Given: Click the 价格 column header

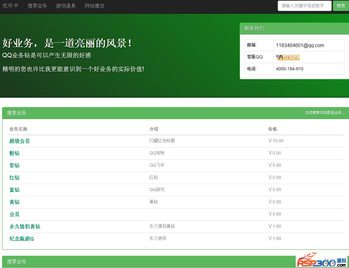Looking at the screenshot, I should (273, 129).
